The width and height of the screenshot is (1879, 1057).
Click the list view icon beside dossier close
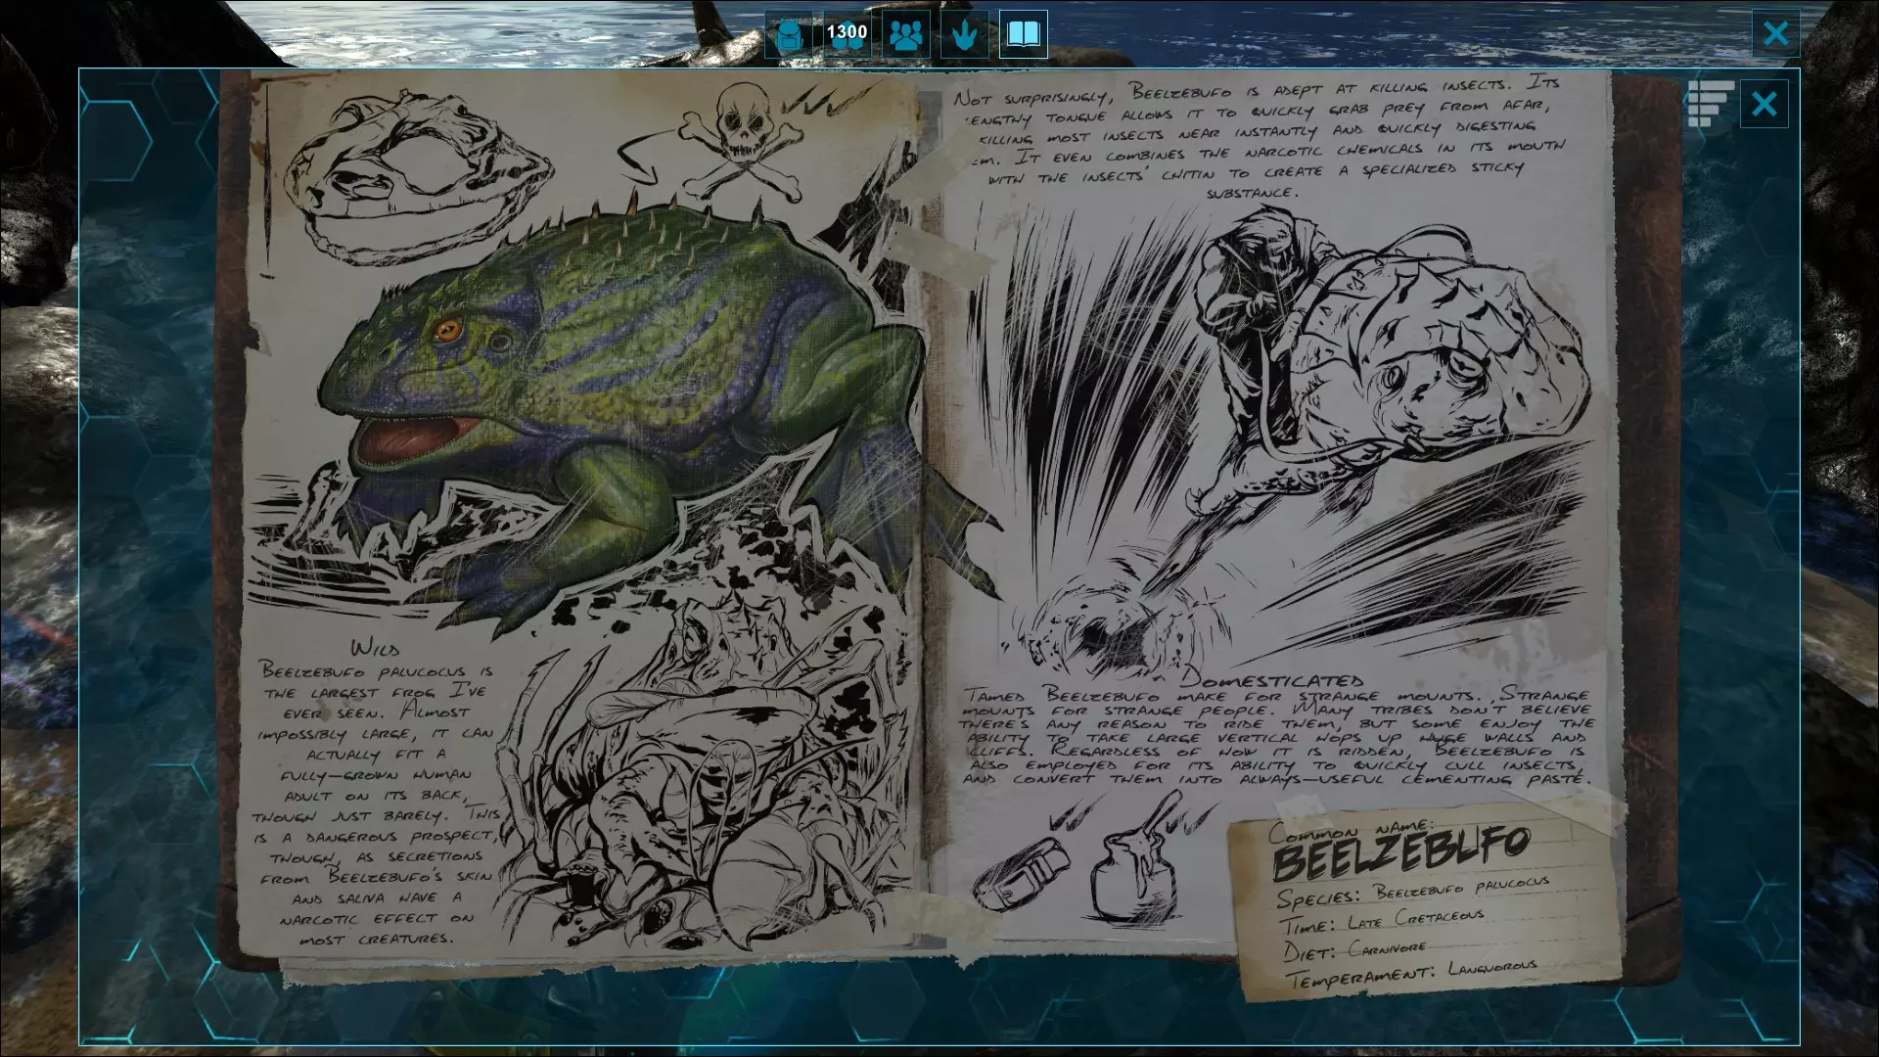pyautogui.click(x=1710, y=104)
